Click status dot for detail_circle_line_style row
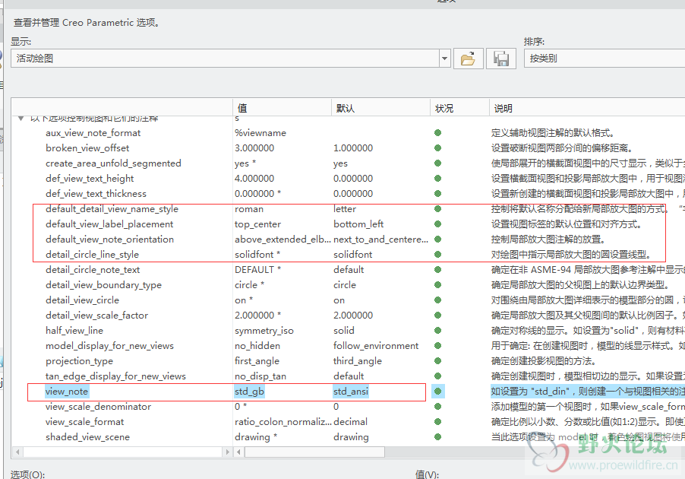Screen dimensions: 685x479 click(x=437, y=255)
